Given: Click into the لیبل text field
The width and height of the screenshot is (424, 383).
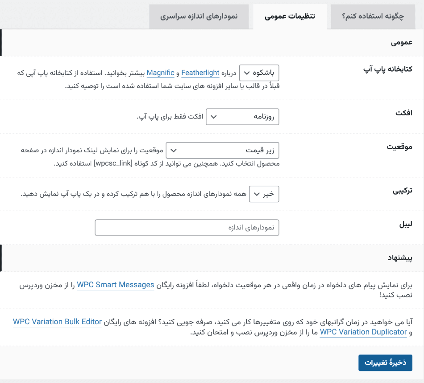Looking at the screenshot, I should coord(187,228).
